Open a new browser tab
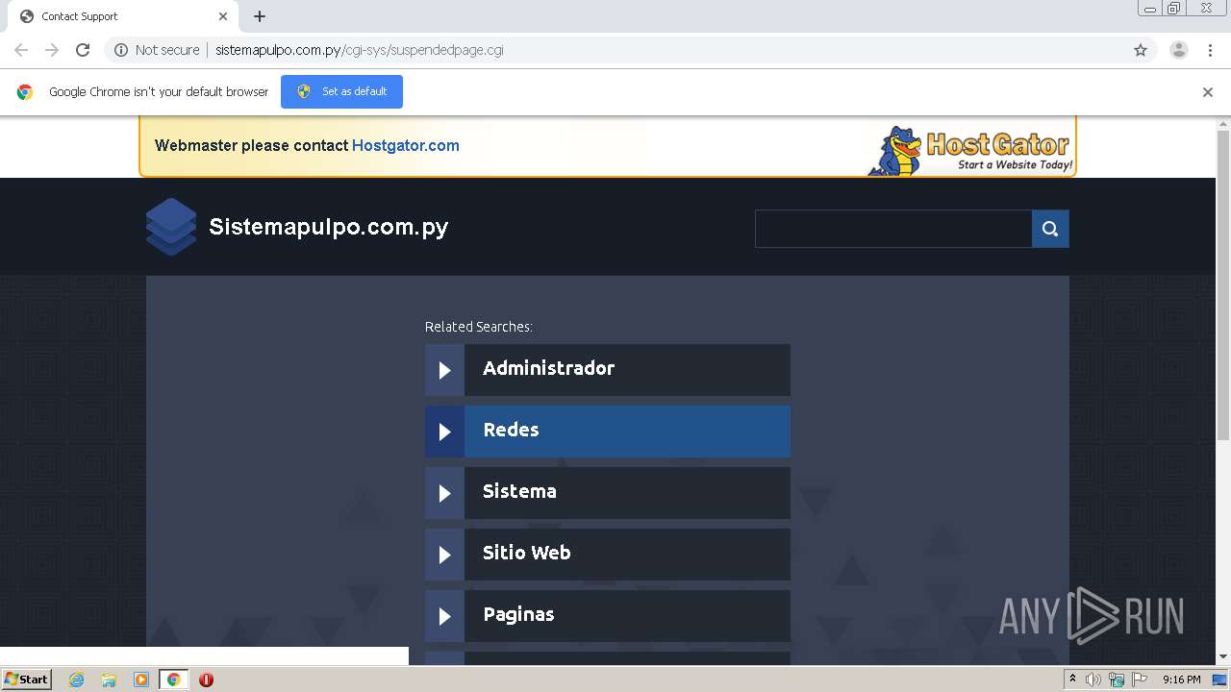The height and width of the screenshot is (692, 1231). [260, 16]
